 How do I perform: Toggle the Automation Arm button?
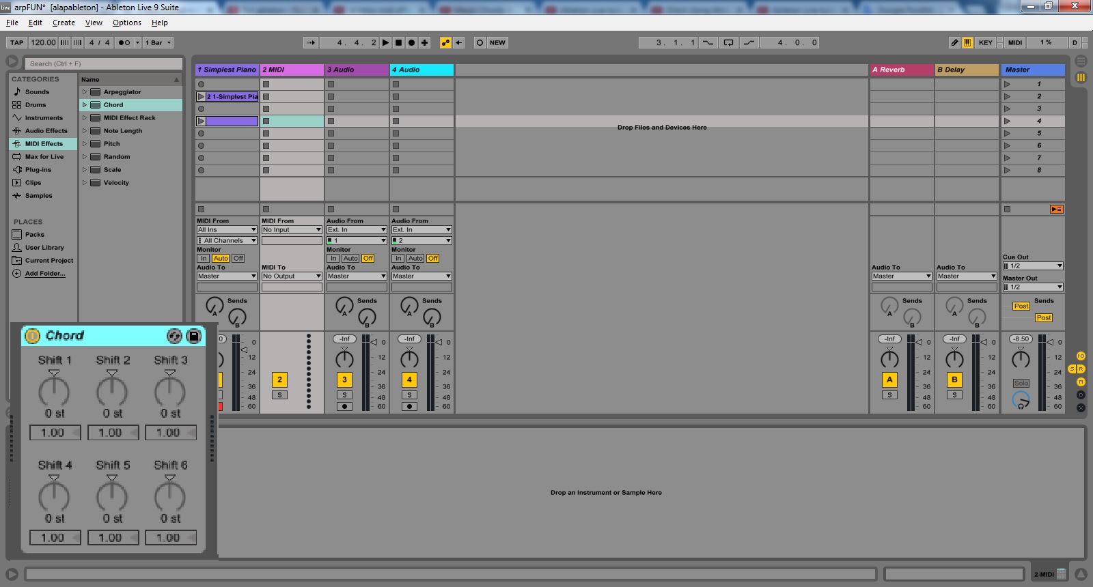pyautogui.click(x=445, y=42)
